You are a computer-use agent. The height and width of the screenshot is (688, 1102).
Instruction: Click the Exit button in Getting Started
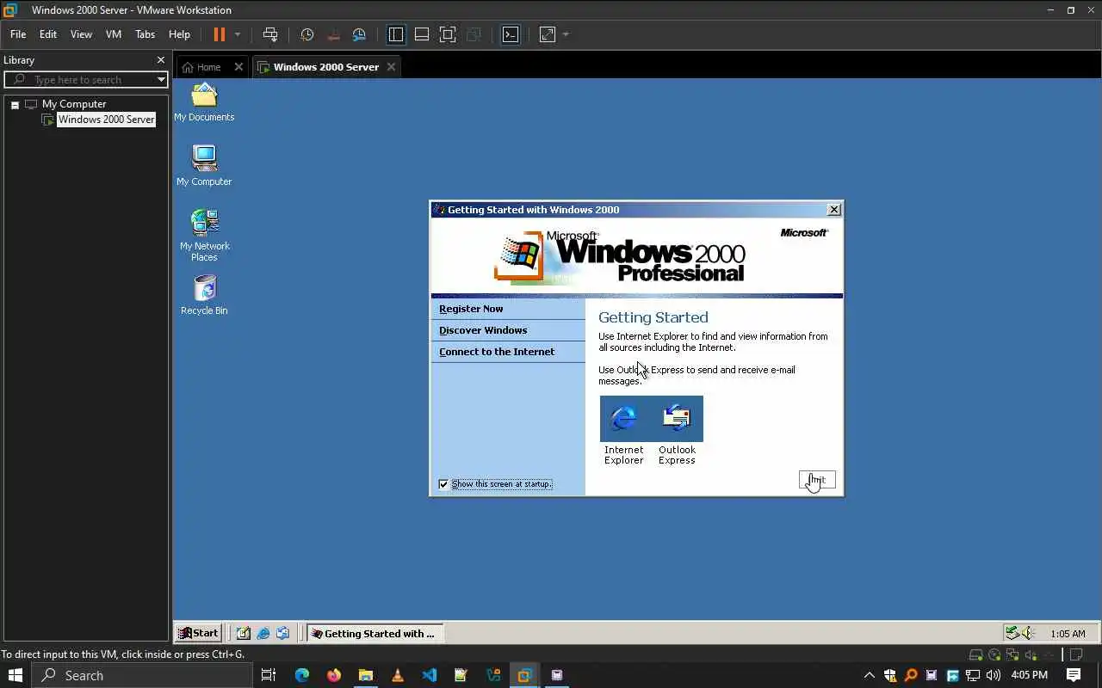coord(817,480)
